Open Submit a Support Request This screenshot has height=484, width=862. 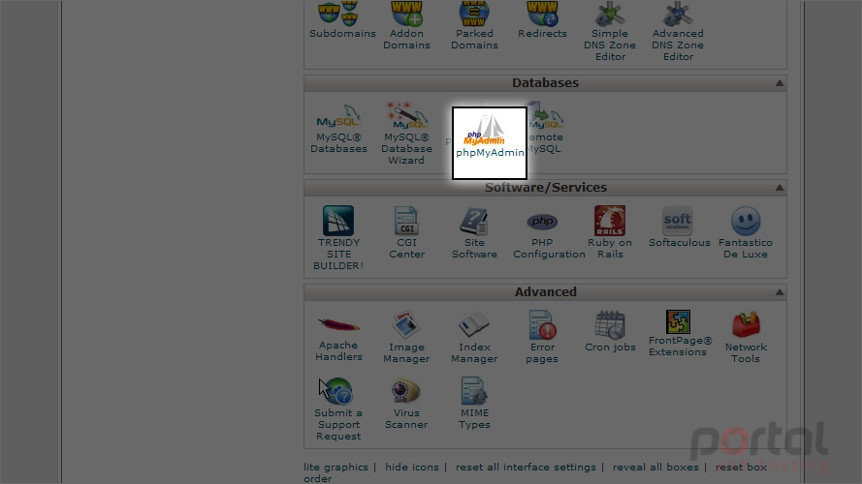tap(338, 409)
